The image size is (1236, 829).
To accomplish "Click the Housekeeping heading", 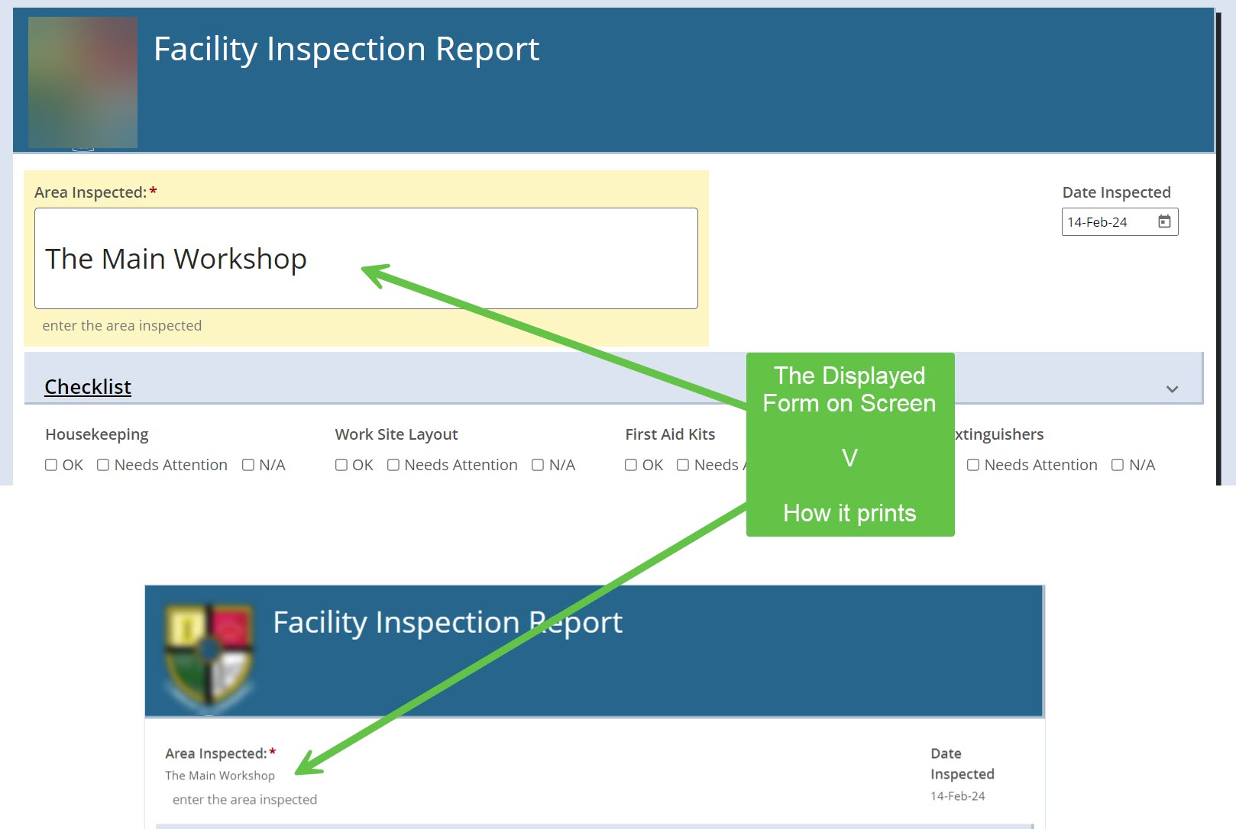I will click(97, 434).
